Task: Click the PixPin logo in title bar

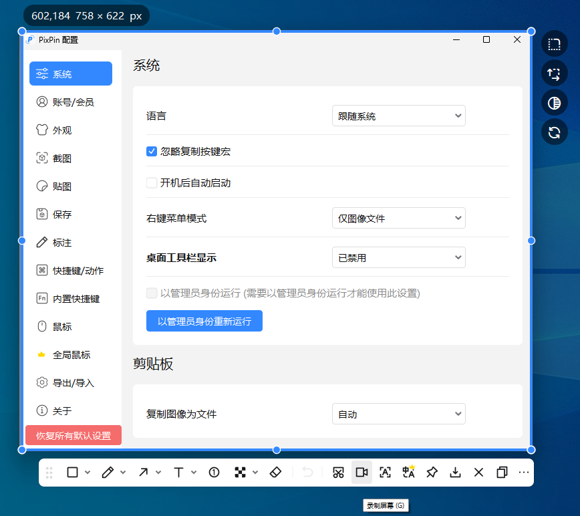Action: point(30,39)
